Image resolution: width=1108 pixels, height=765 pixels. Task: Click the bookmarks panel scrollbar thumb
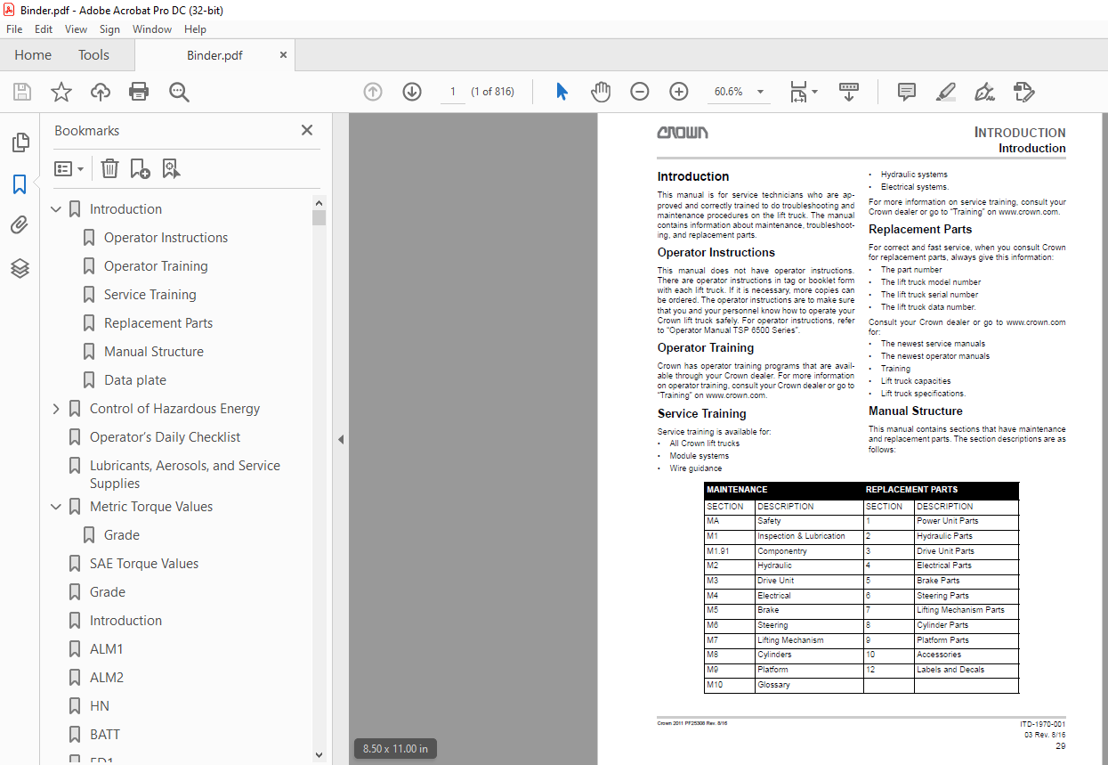pos(319,217)
